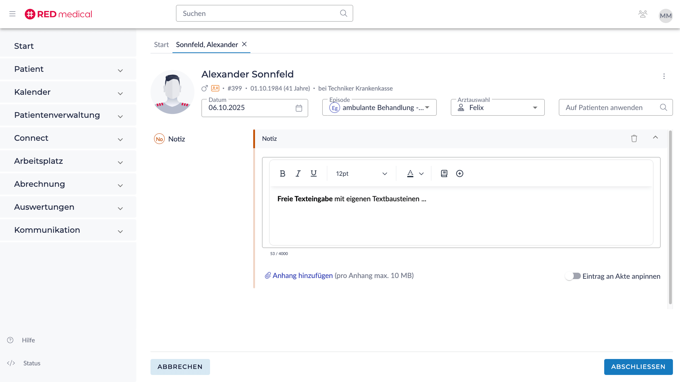Toggle the hamburger sidebar menu
Image resolution: width=680 pixels, height=382 pixels.
coord(12,14)
